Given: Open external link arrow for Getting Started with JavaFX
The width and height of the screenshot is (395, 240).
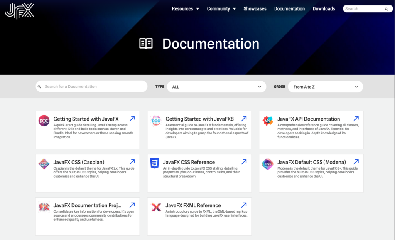Looking at the screenshot, I should coord(132,119).
